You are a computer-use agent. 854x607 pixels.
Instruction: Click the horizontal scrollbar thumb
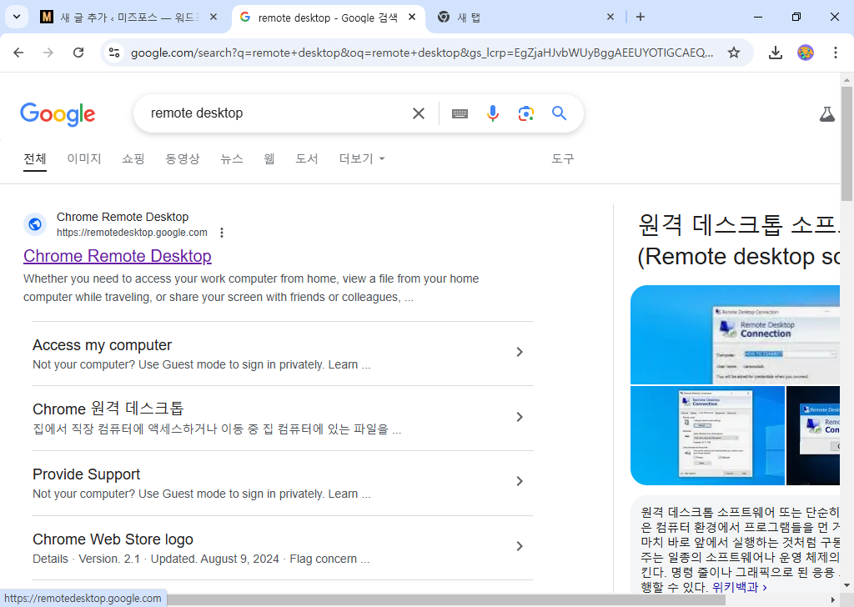446,599
